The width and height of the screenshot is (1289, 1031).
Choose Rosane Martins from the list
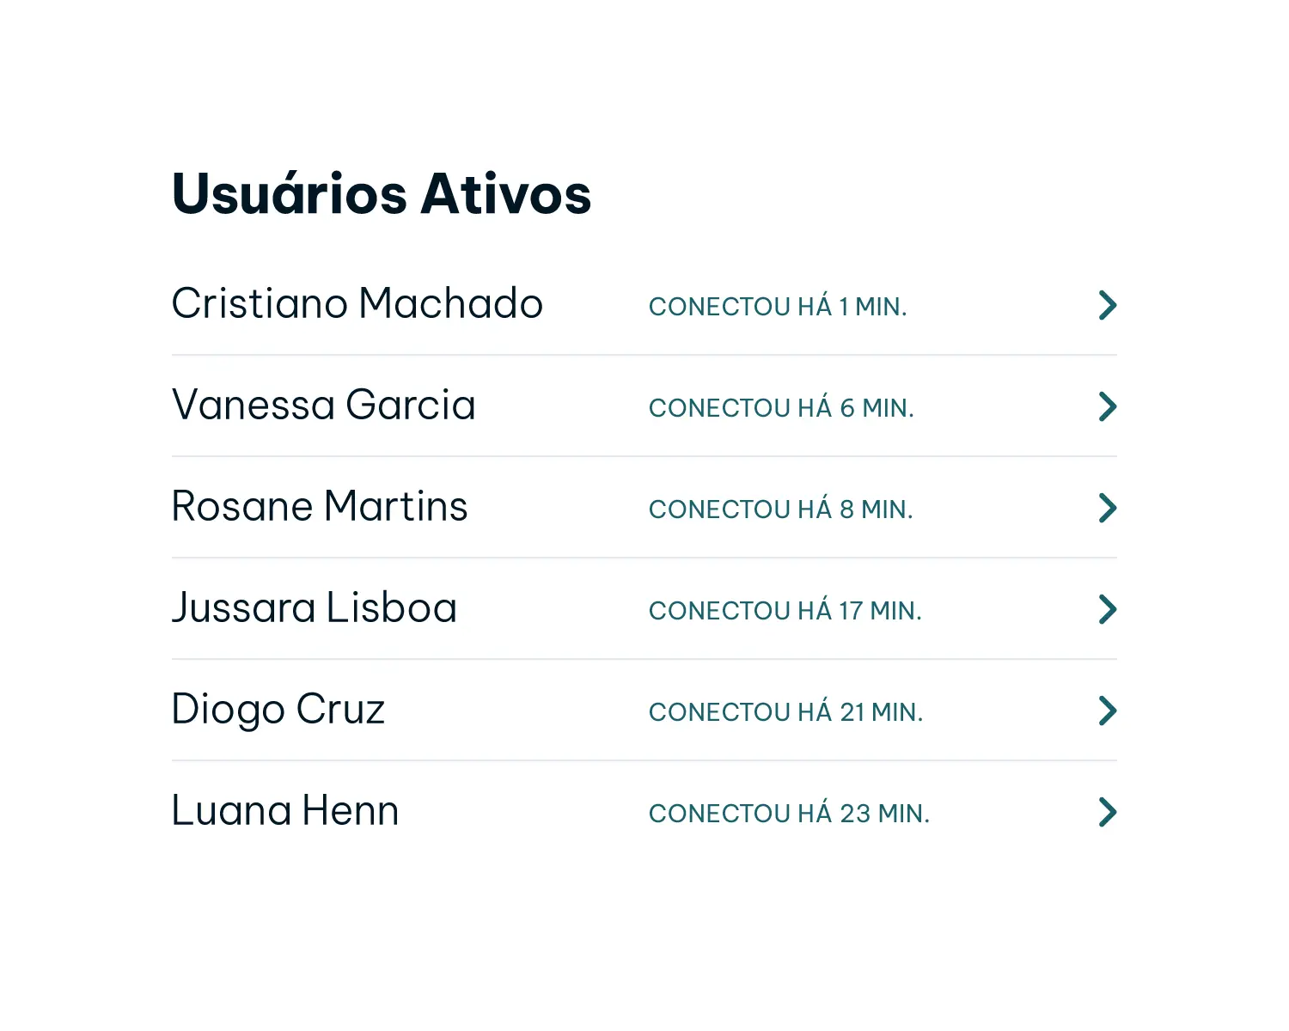320,506
